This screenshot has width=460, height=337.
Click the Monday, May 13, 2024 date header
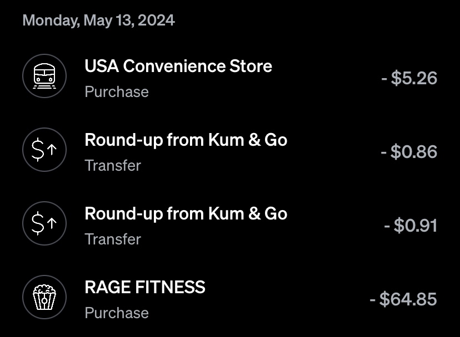click(x=99, y=21)
